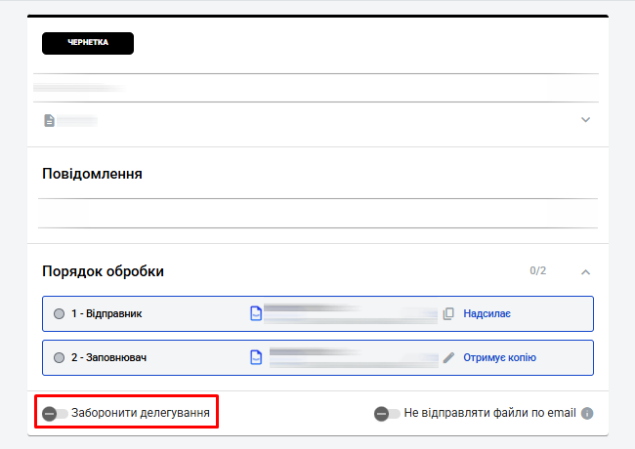Click the pencil icon beside Отримує копію
Viewport: 635px width, 449px height.
point(448,357)
